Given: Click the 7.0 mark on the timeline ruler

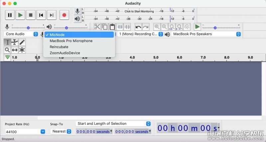Looking at the screenshot, I should 203,57.
